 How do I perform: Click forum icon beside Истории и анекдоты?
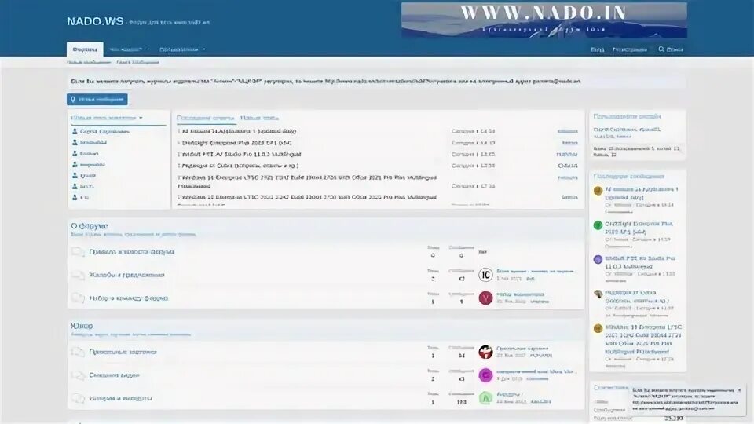pyautogui.click(x=78, y=398)
